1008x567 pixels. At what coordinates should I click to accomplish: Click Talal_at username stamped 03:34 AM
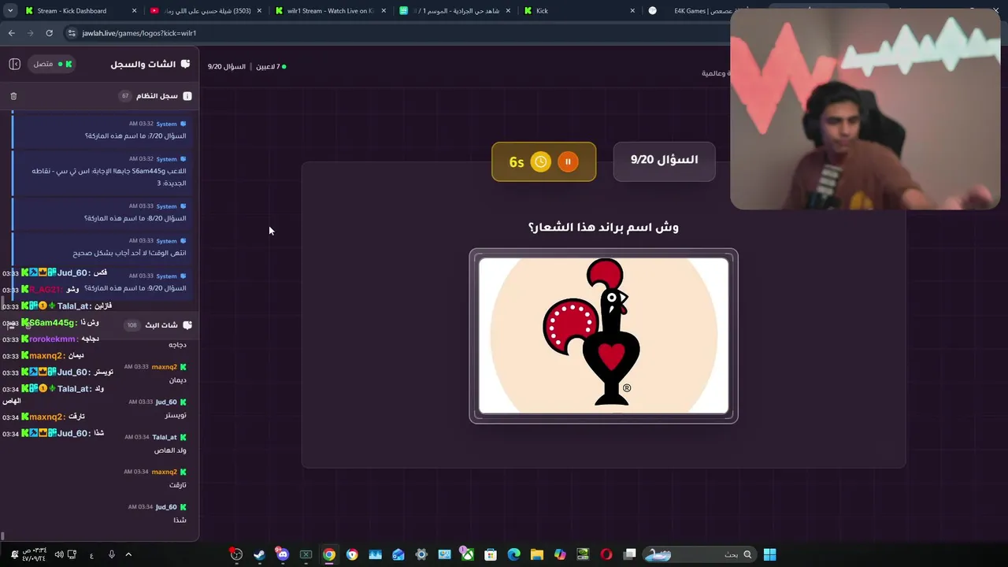coord(165,437)
